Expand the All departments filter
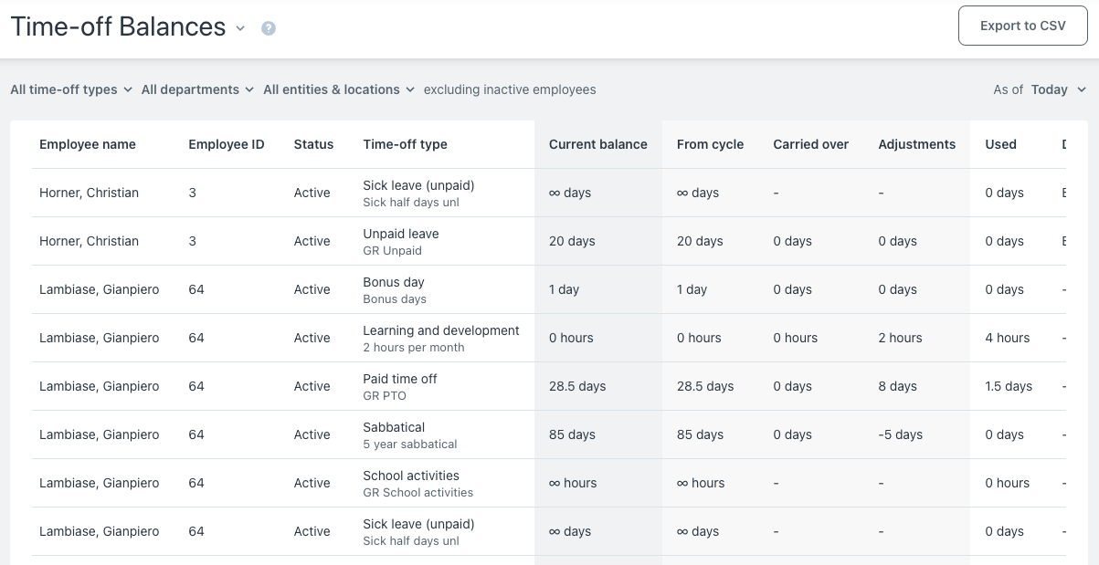This screenshot has height=565, width=1099. point(196,89)
